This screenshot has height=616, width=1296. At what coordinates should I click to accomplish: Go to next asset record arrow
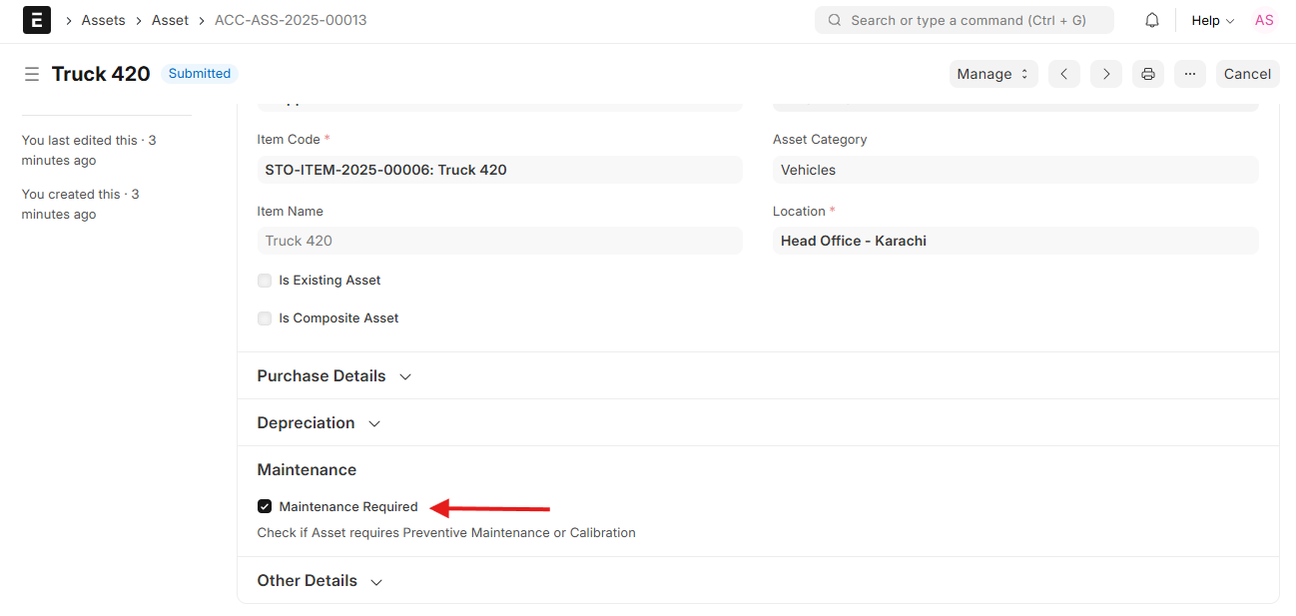[x=1105, y=74]
